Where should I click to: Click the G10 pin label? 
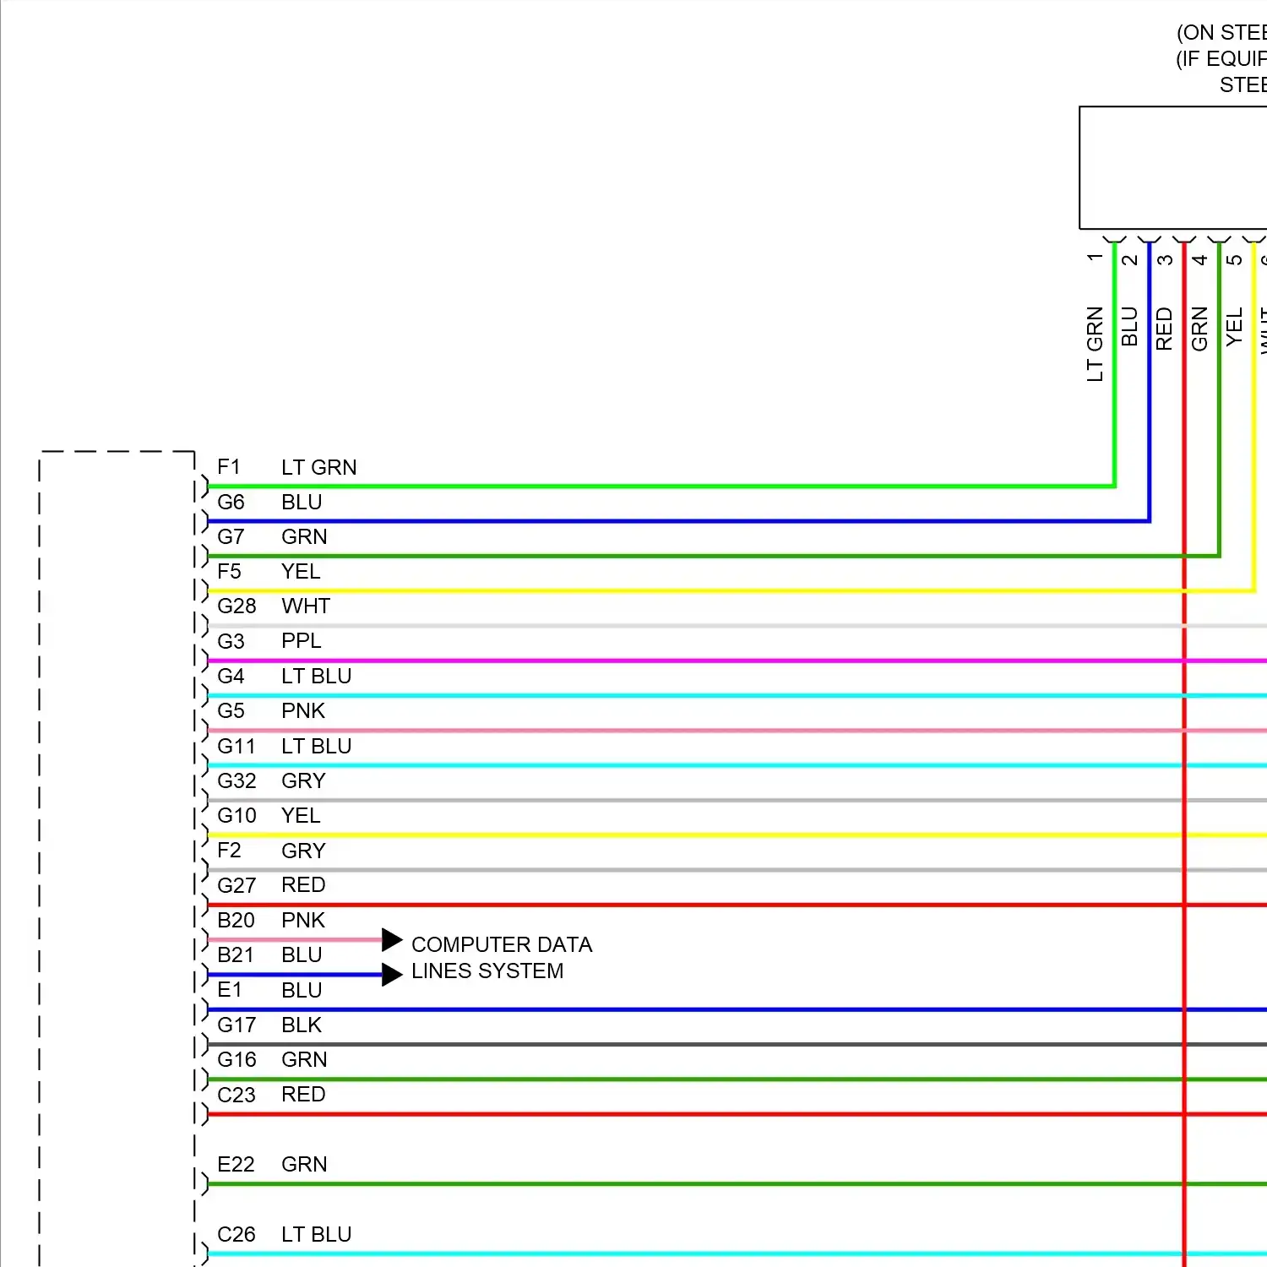(237, 815)
